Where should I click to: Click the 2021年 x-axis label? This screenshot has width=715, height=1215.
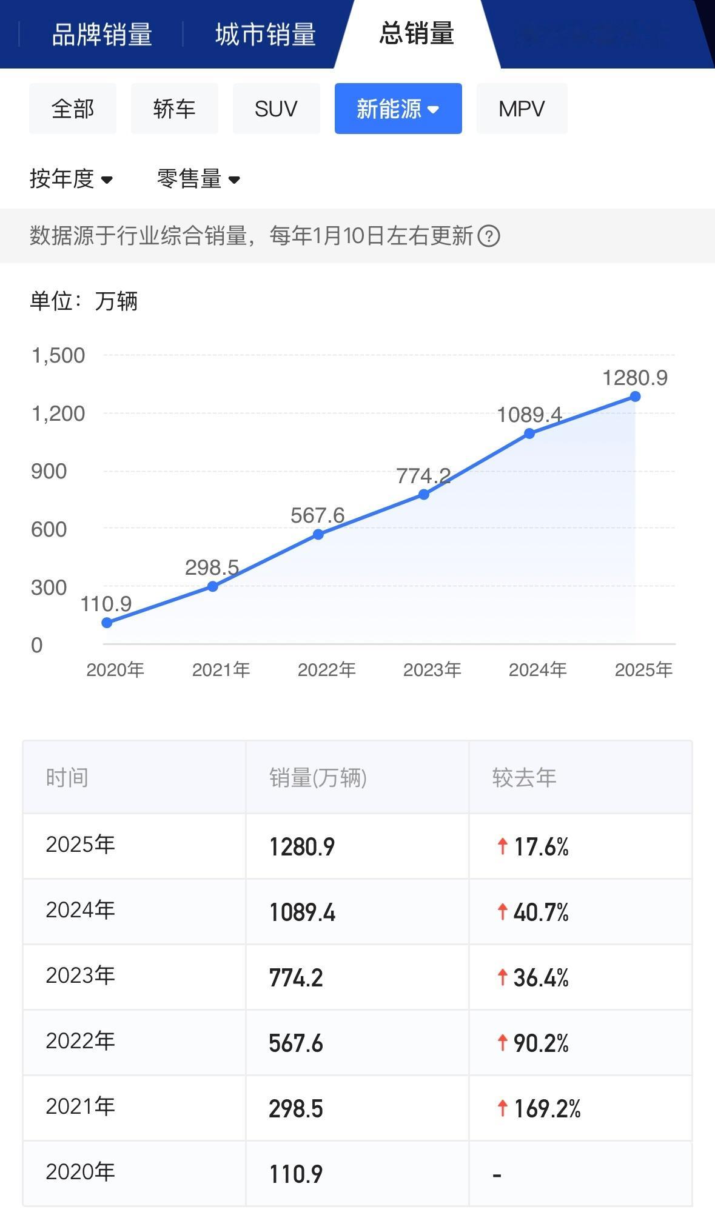pos(221,670)
